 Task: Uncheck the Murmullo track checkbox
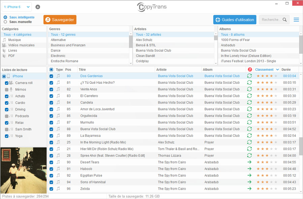(x=51, y=123)
